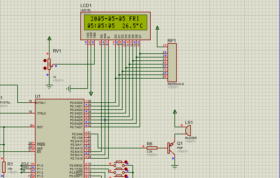Click pin number 19 on U1
The width and height of the screenshot is (280, 178).
coord(30,101)
